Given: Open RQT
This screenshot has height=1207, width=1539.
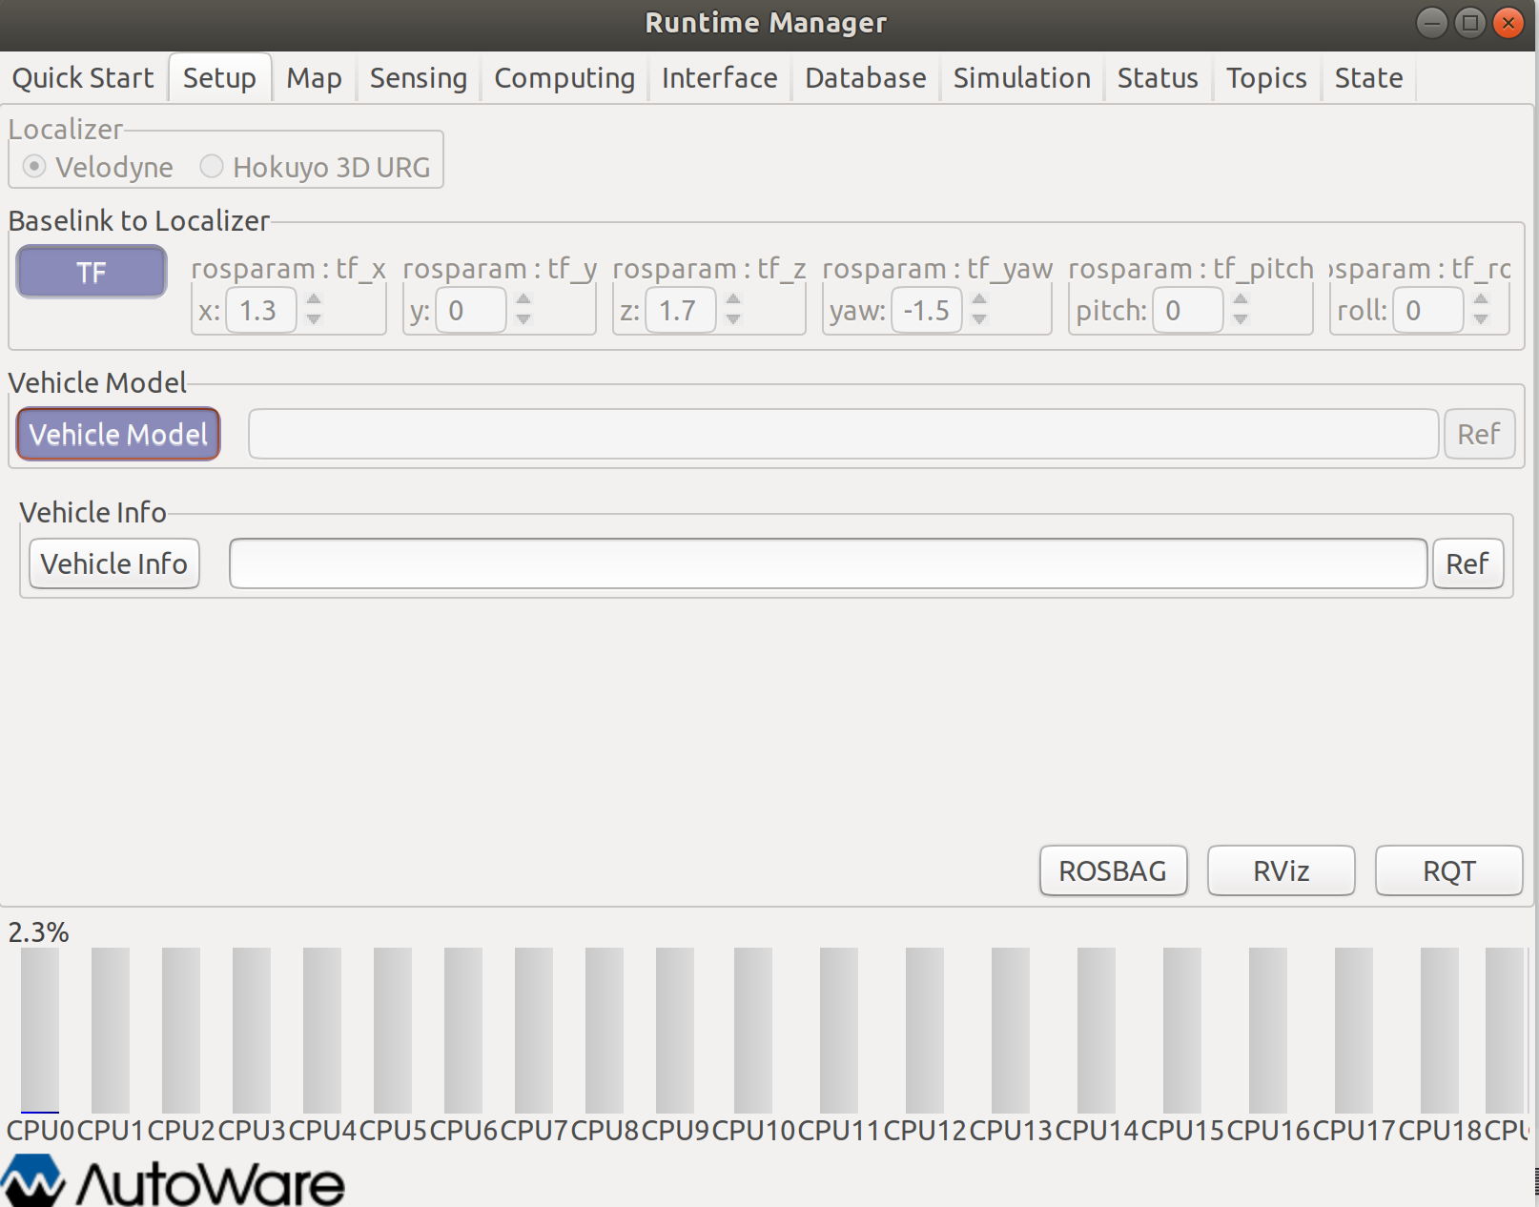Looking at the screenshot, I should click(x=1448, y=871).
